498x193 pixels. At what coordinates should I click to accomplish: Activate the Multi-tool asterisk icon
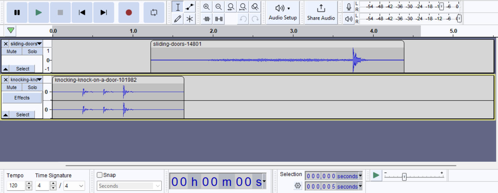pos(190,19)
